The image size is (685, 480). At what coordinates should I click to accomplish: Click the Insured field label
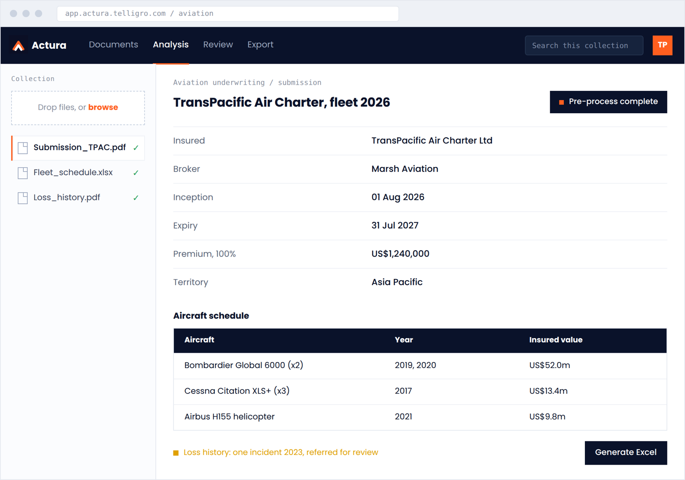pyautogui.click(x=189, y=141)
